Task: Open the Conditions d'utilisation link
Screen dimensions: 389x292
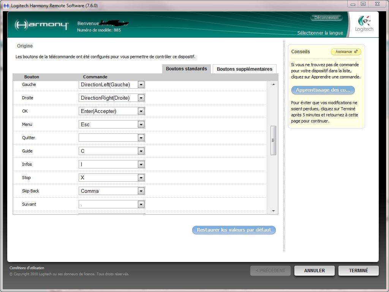Action: pos(27,268)
